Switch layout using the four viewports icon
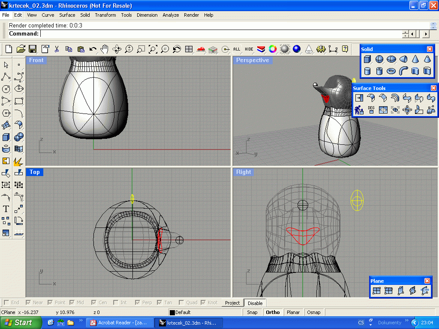Image resolution: width=439 pixels, height=329 pixels. [189, 49]
